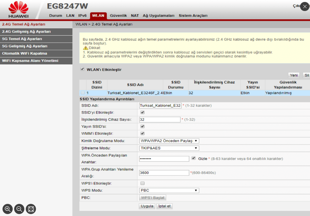Click the Yeni button
Viewport: 310px width, 216px height.
pyautogui.click(x=294, y=75)
